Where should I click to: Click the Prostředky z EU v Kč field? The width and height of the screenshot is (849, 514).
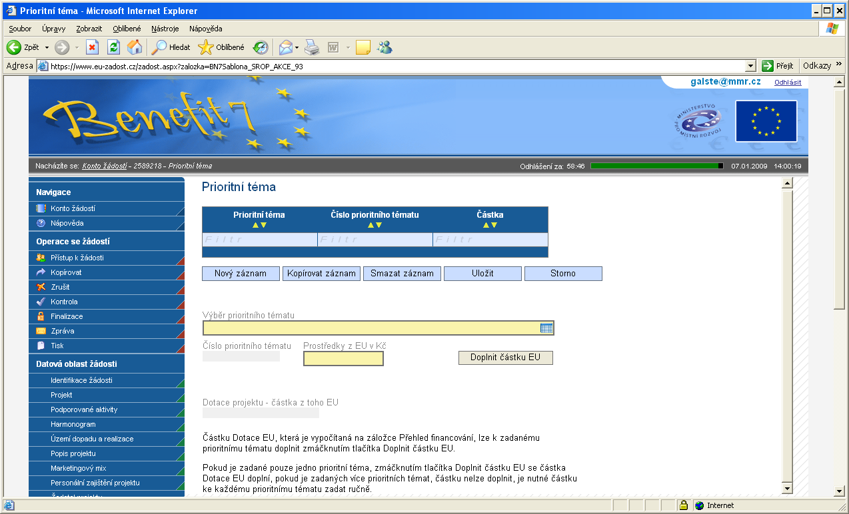343,358
